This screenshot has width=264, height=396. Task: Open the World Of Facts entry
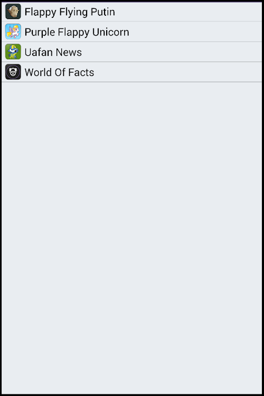point(131,72)
